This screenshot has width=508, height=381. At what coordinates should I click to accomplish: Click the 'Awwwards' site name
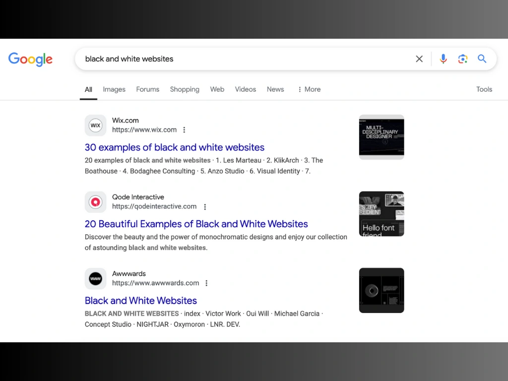(129, 274)
